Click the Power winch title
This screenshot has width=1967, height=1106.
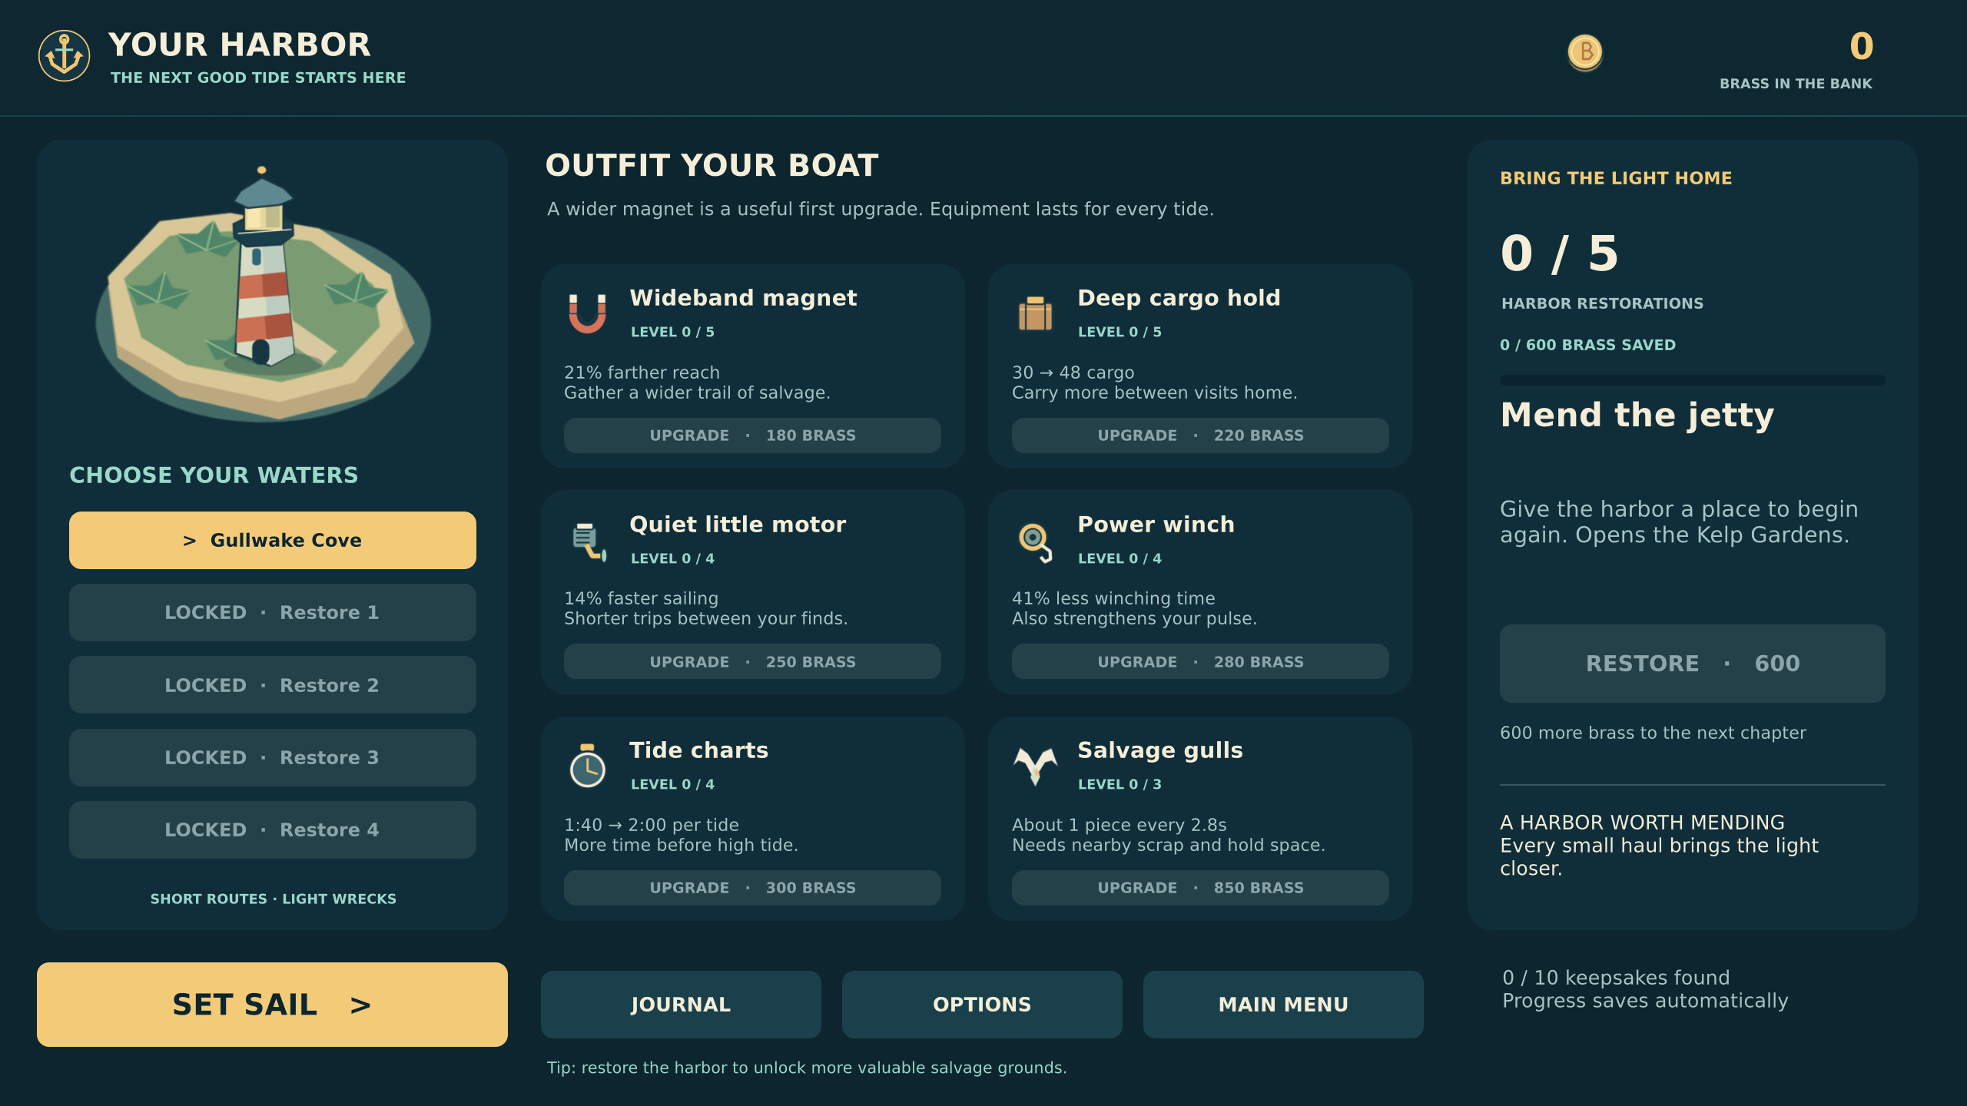tap(1156, 525)
